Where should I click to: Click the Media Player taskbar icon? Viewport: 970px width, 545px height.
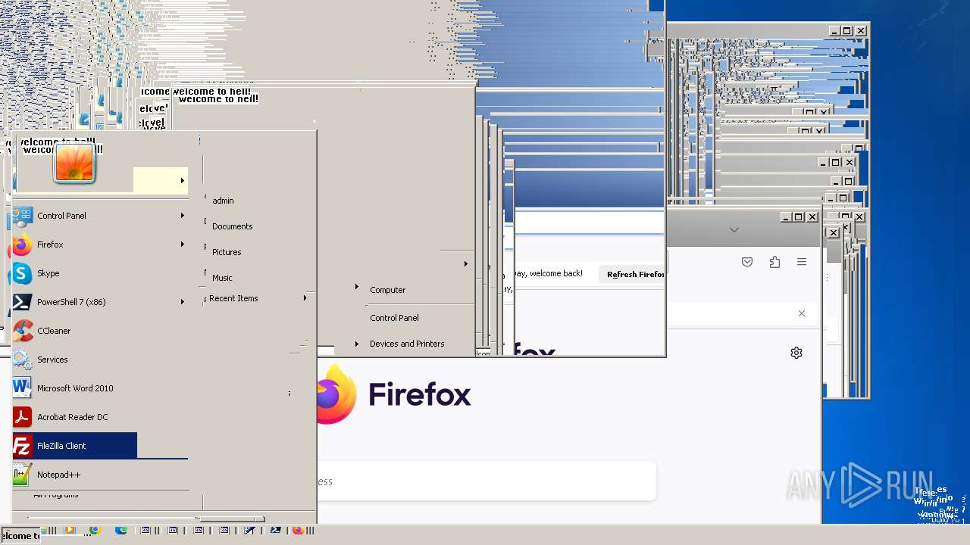click(x=70, y=530)
